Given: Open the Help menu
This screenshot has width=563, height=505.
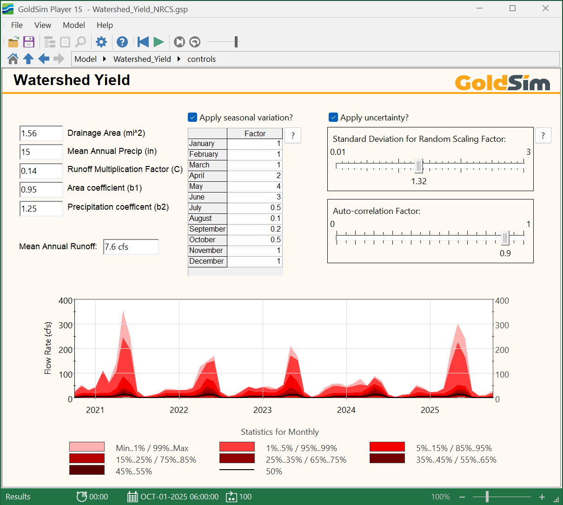Looking at the screenshot, I should [105, 25].
